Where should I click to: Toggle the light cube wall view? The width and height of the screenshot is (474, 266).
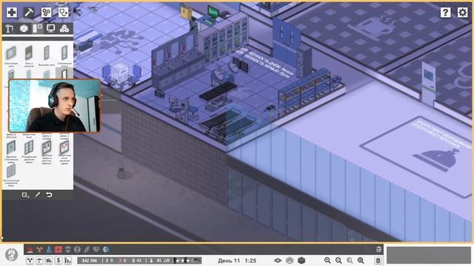290,260
